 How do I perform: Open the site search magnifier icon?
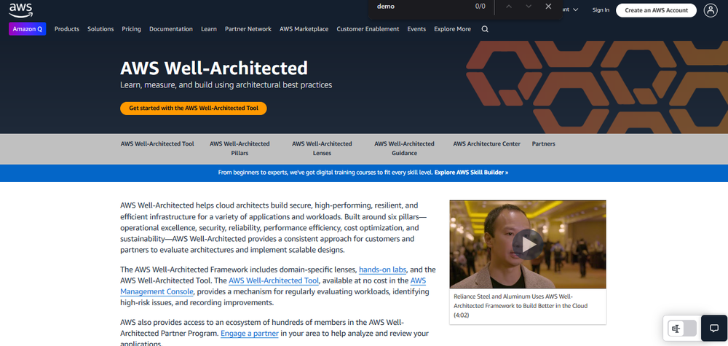pyautogui.click(x=485, y=29)
